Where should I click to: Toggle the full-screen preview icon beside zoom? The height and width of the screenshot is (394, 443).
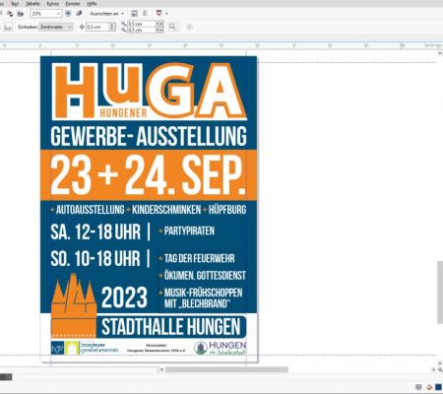point(68,14)
